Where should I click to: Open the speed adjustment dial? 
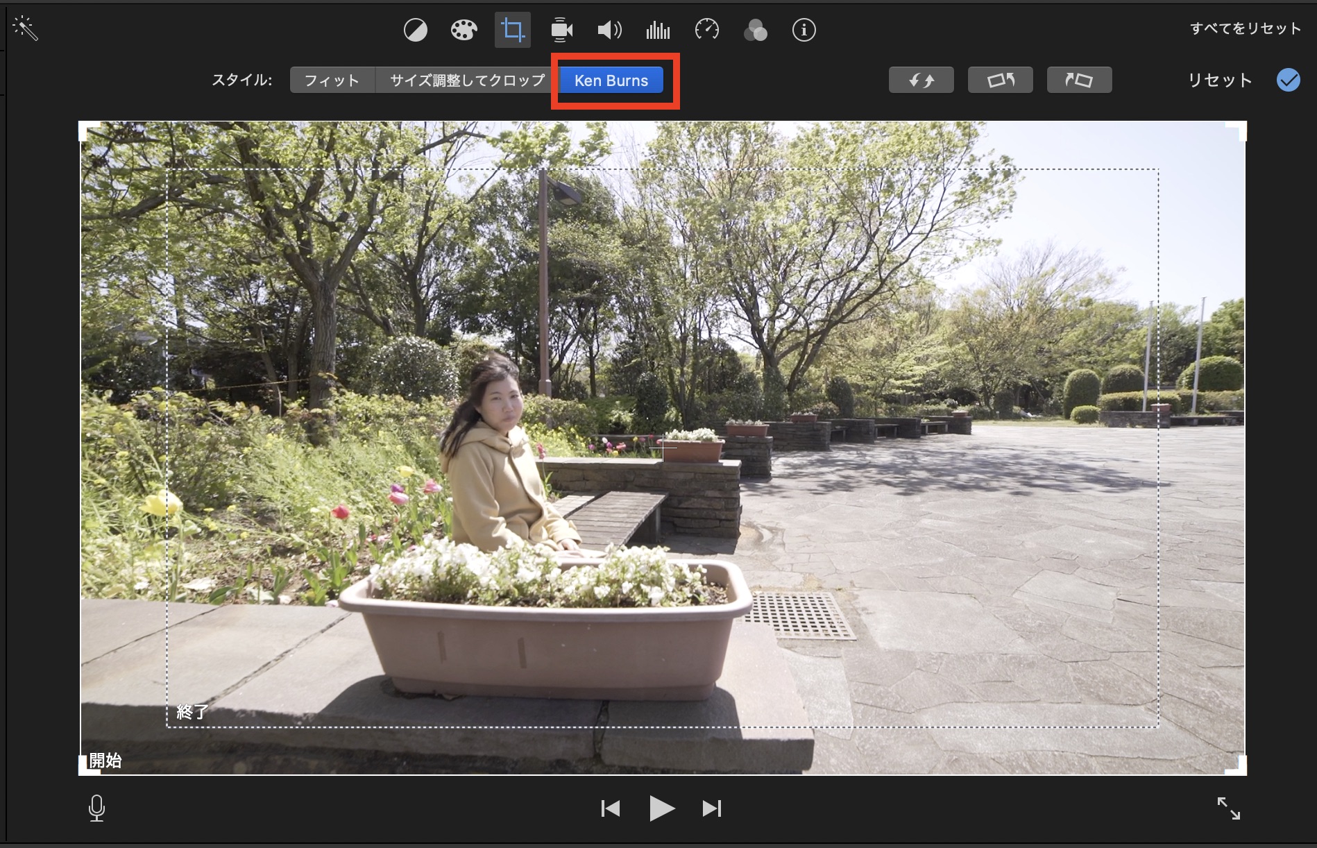coord(707,30)
